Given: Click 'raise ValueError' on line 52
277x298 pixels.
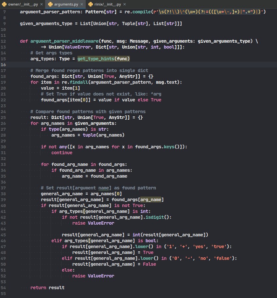Looking at the screenshot, I should (93, 276).
